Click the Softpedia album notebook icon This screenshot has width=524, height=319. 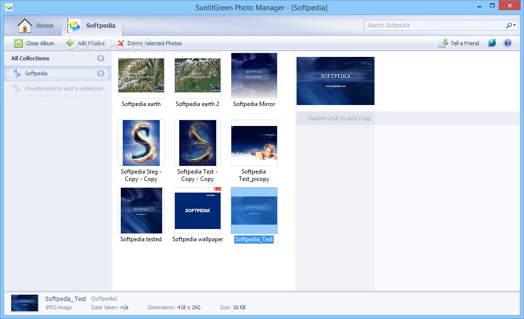point(74,26)
